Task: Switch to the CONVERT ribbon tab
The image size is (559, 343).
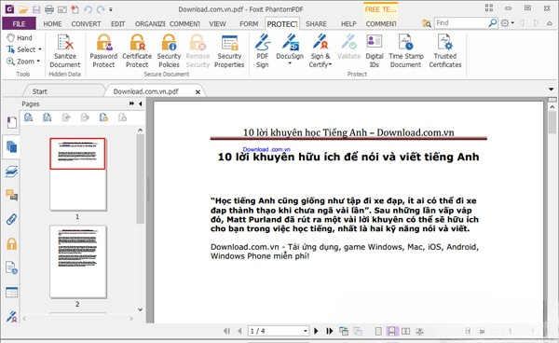Action: coord(86,24)
